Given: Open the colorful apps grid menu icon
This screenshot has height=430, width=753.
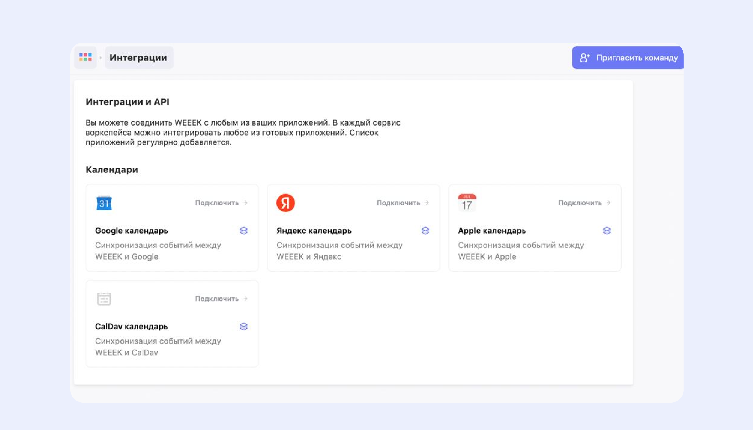Looking at the screenshot, I should 85,57.
